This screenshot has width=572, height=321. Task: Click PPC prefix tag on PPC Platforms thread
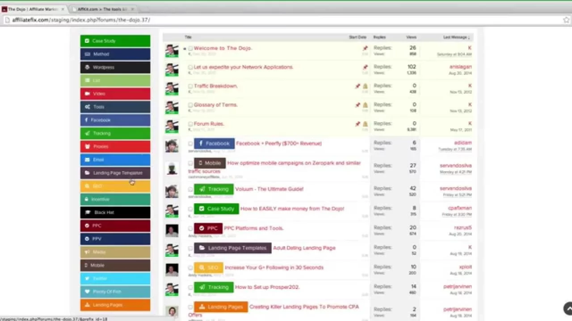coord(208,228)
